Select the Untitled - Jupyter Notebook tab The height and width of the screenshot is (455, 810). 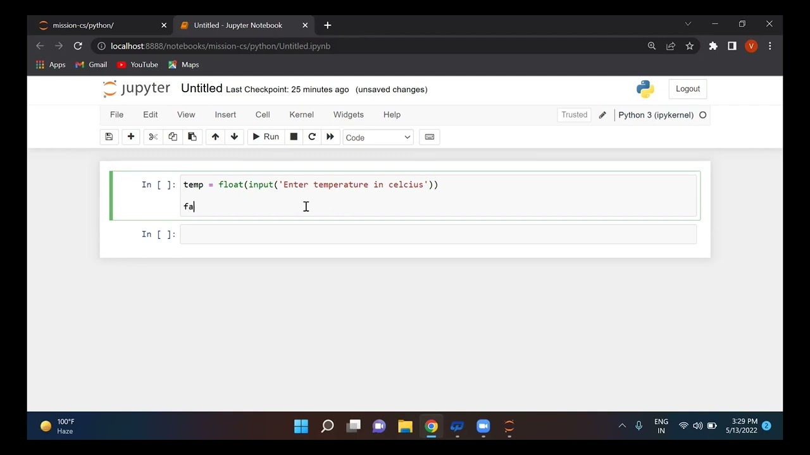coord(237,25)
